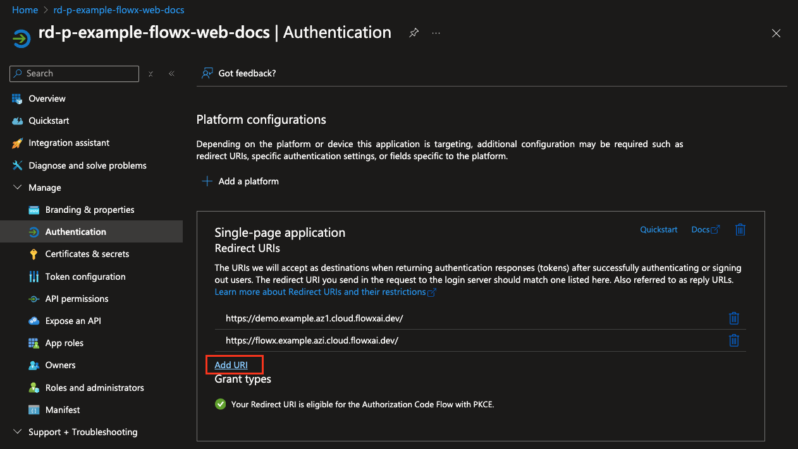Close the Authentication blade
The width and height of the screenshot is (798, 449).
[776, 33]
